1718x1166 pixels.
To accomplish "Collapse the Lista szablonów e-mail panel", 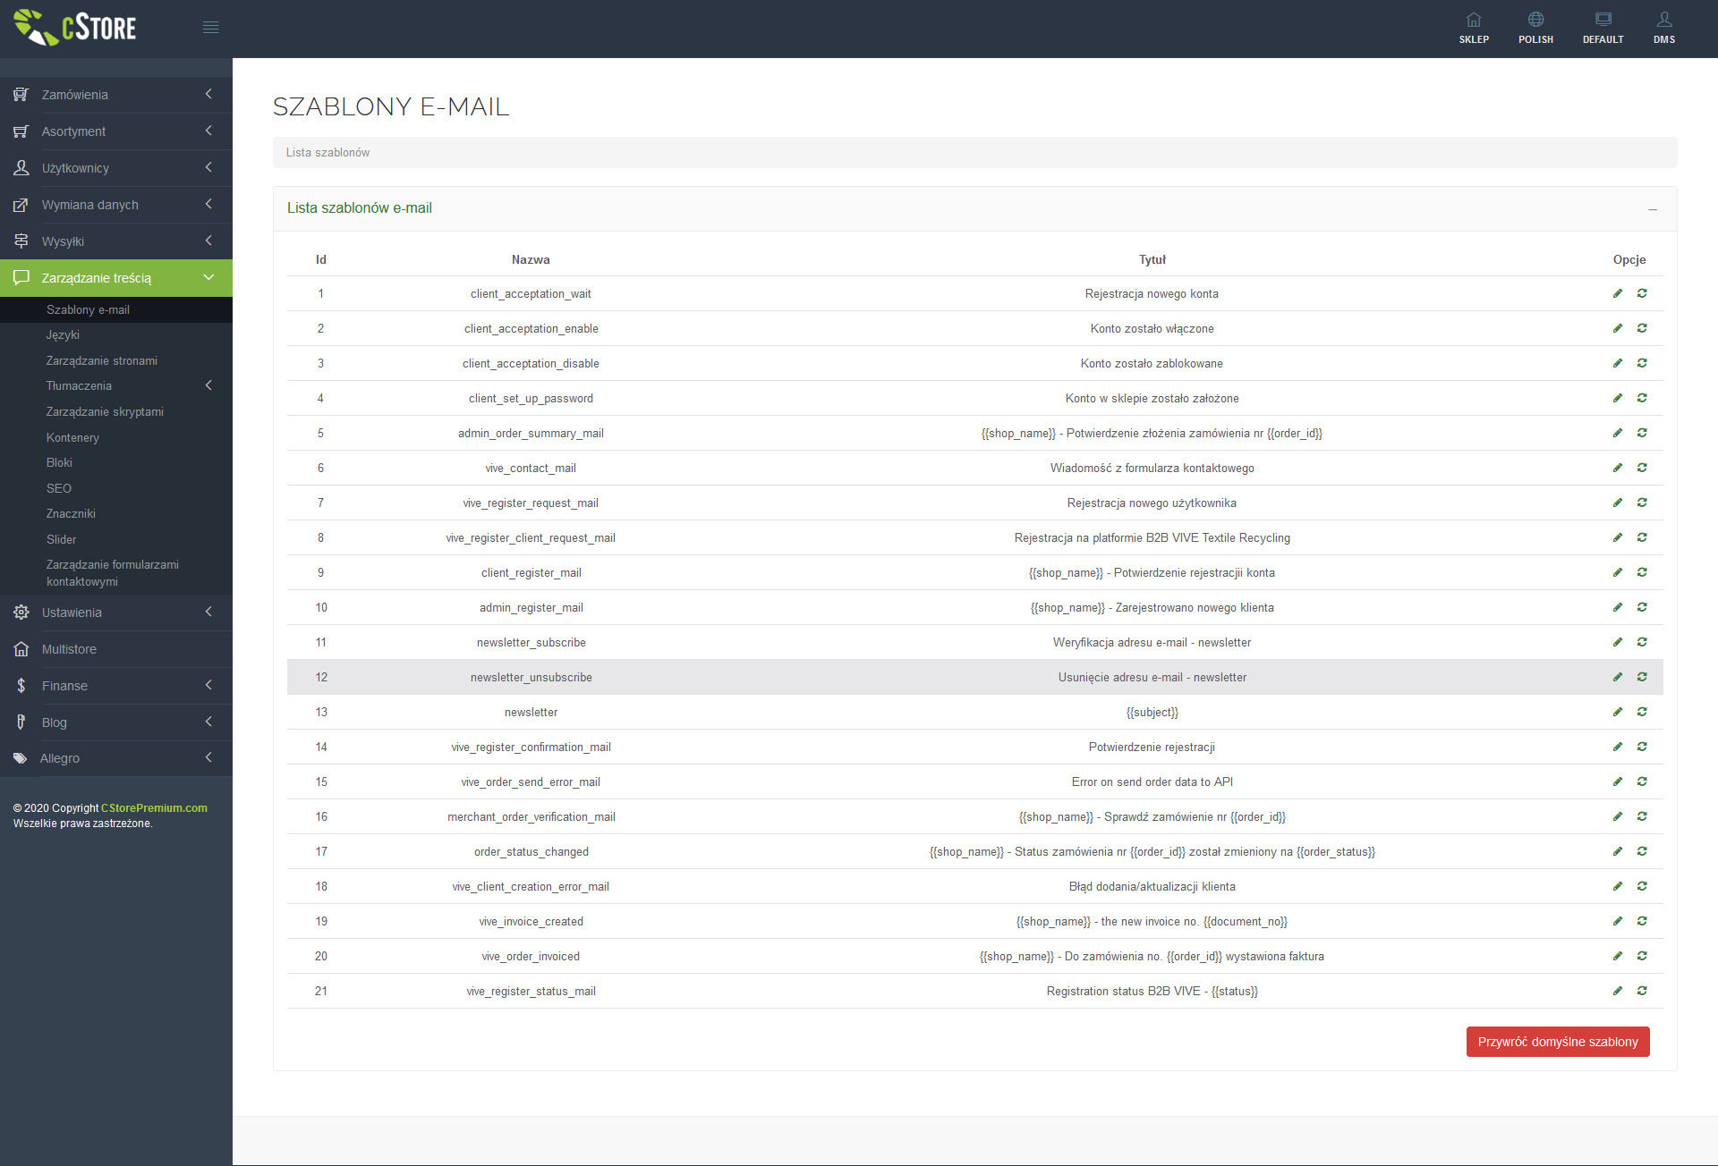I will [1653, 209].
